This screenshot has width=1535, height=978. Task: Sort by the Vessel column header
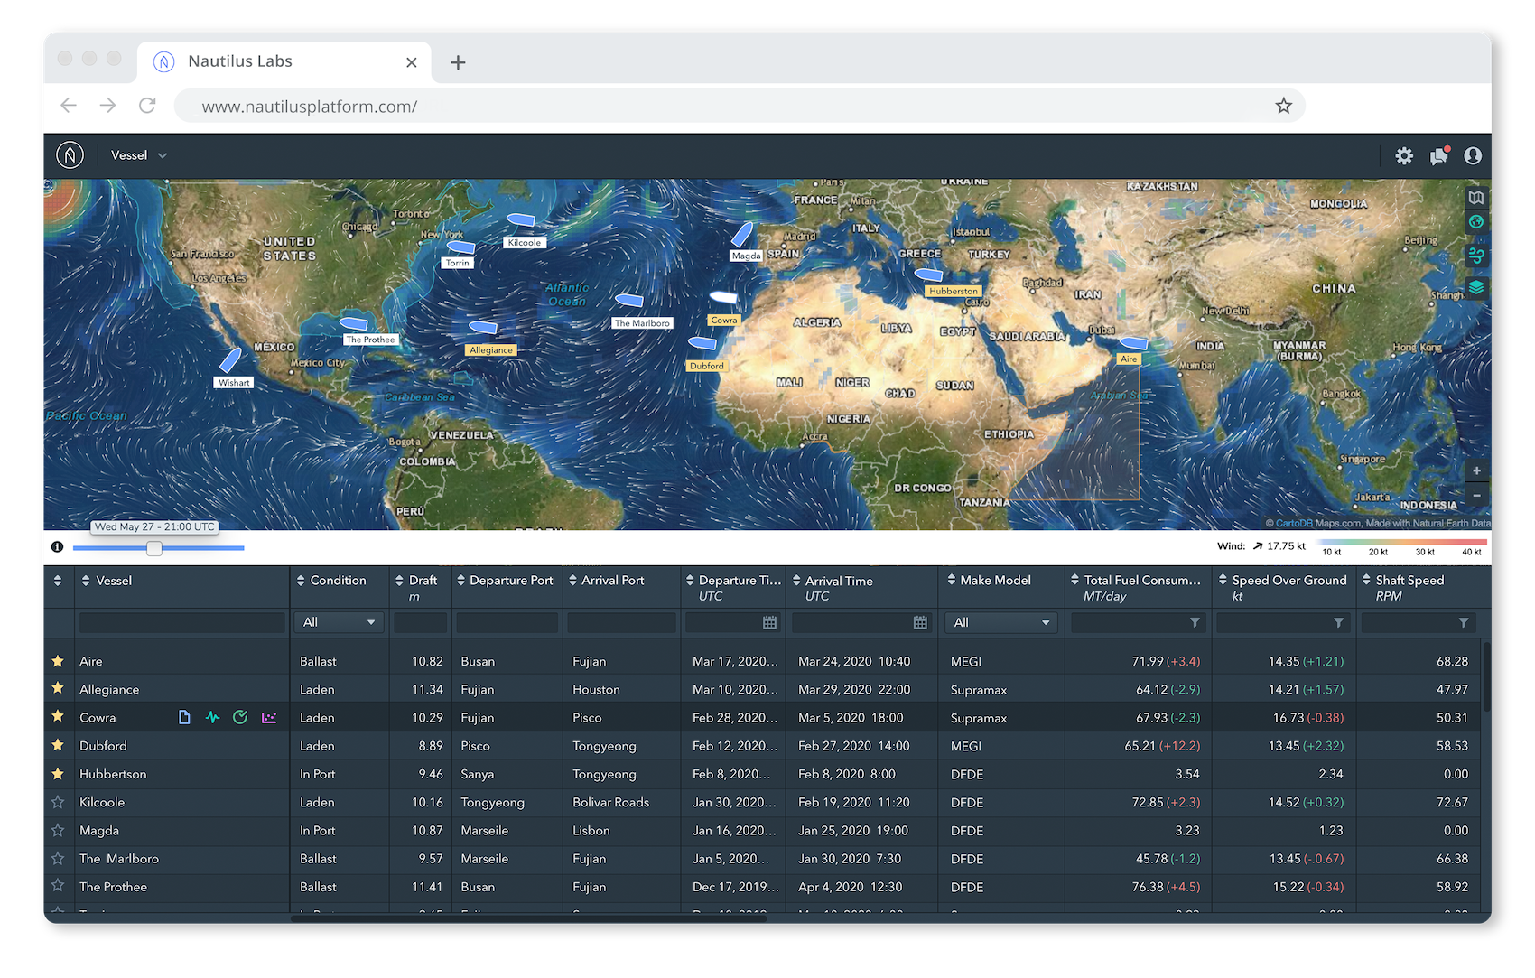[107, 581]
